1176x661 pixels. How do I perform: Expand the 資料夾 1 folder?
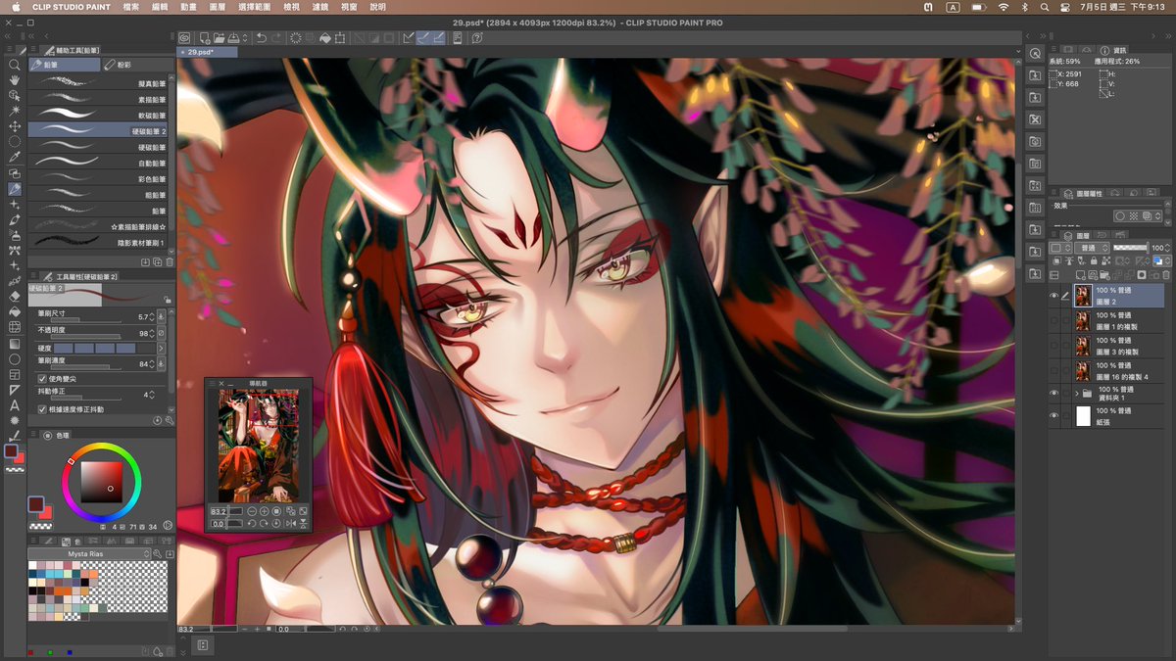[x=1077, y=394]
